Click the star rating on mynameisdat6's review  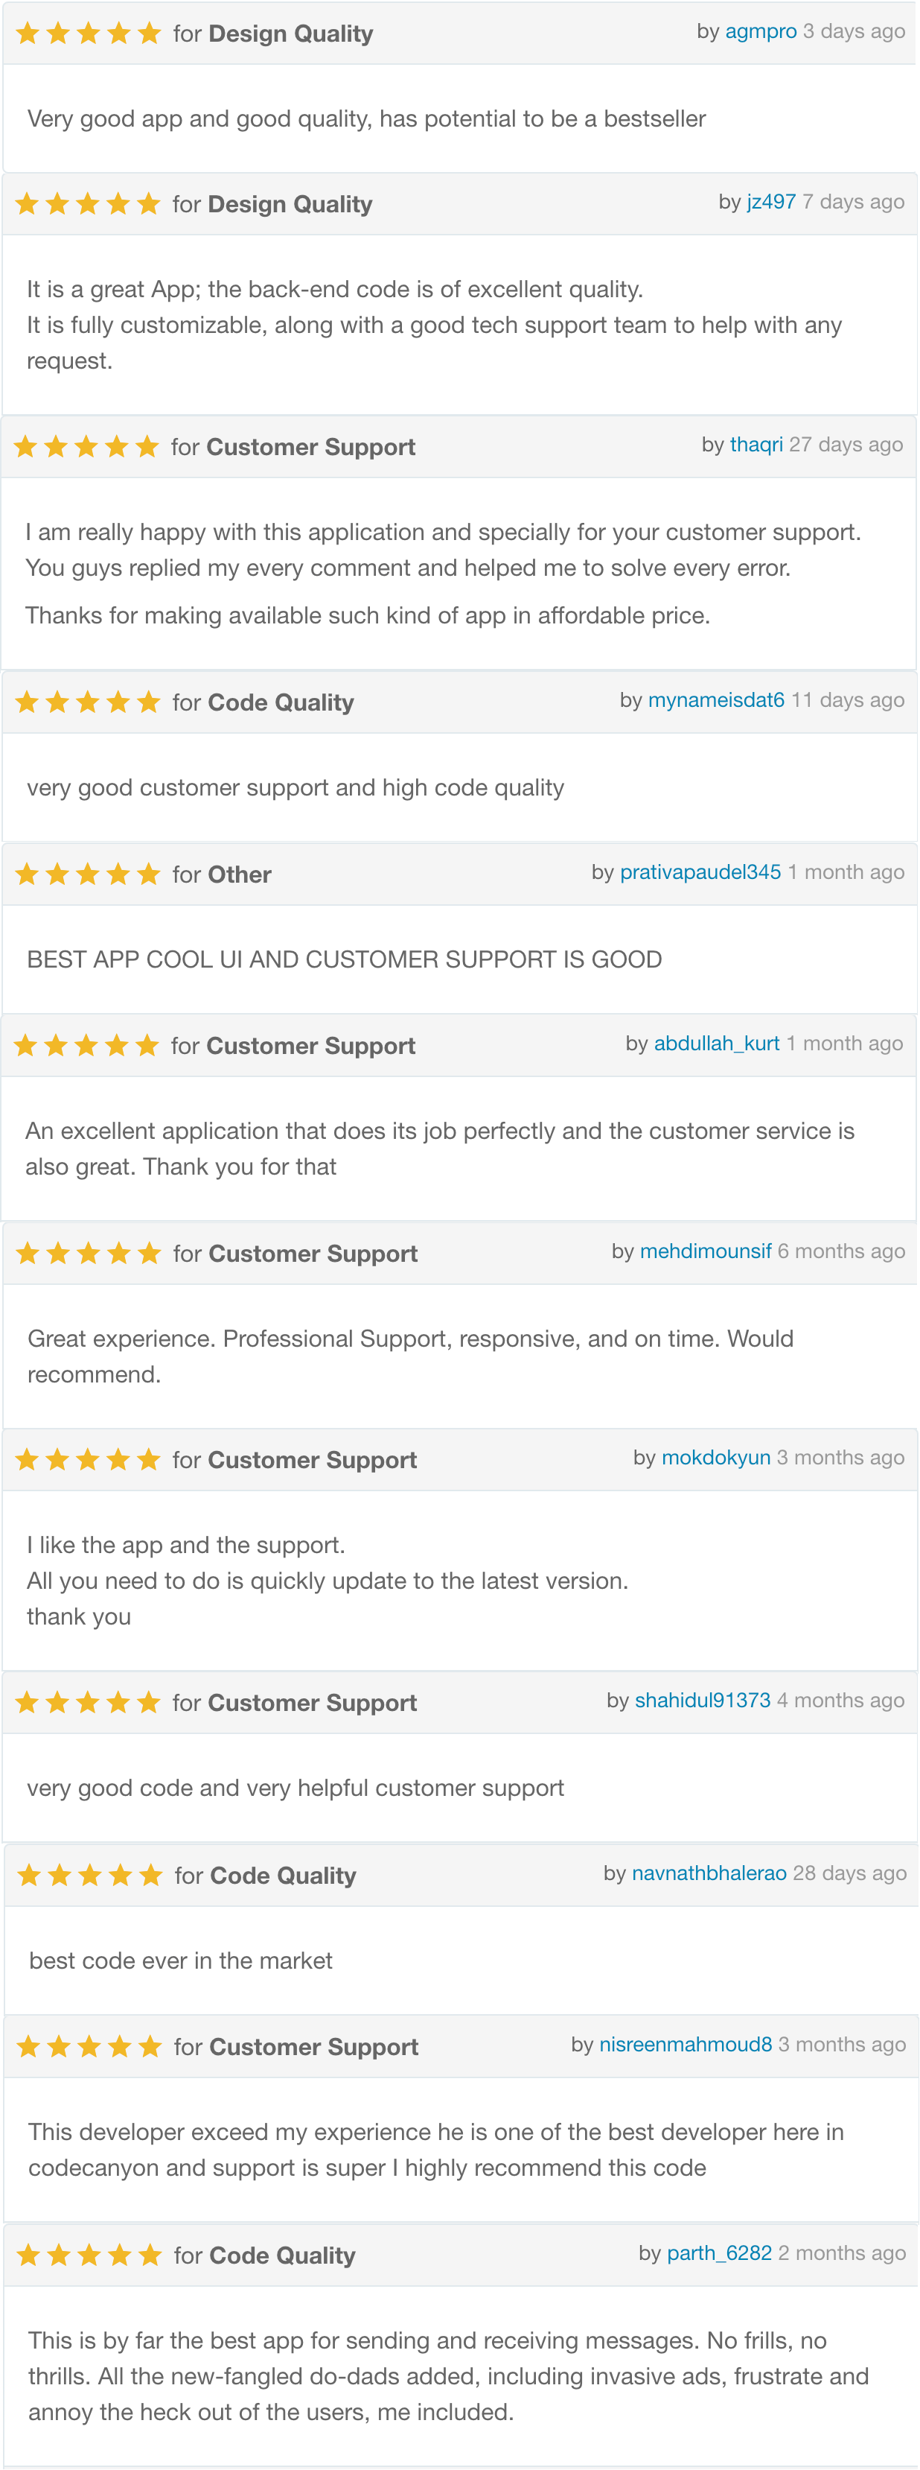pyautogui.click(x=87, y=703)
